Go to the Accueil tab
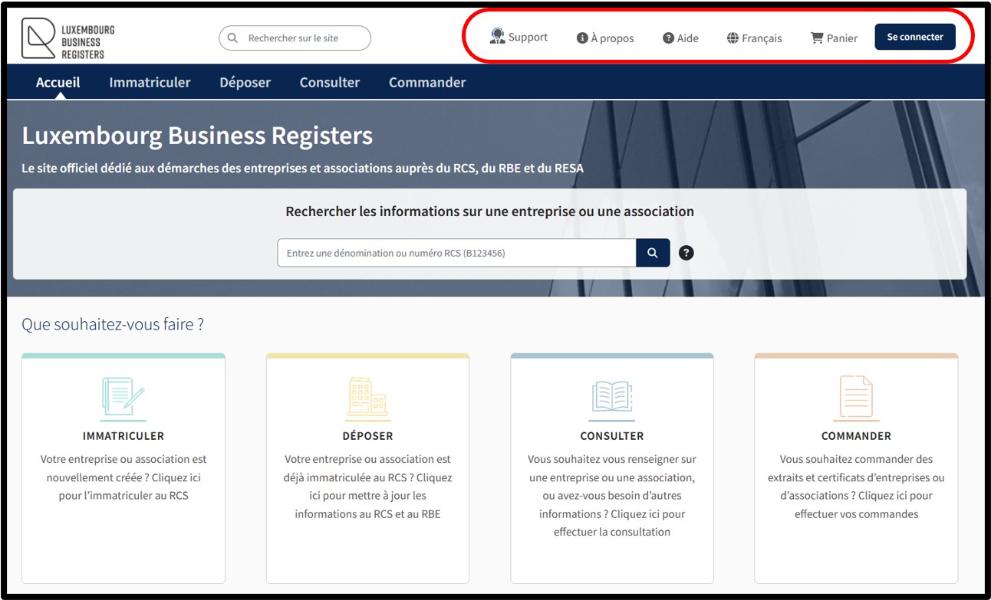Viewport: 991px width, 600px height. pos(58,82)
